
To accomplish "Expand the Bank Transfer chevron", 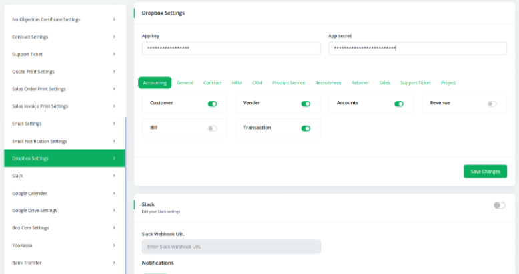I will [114, 263].
